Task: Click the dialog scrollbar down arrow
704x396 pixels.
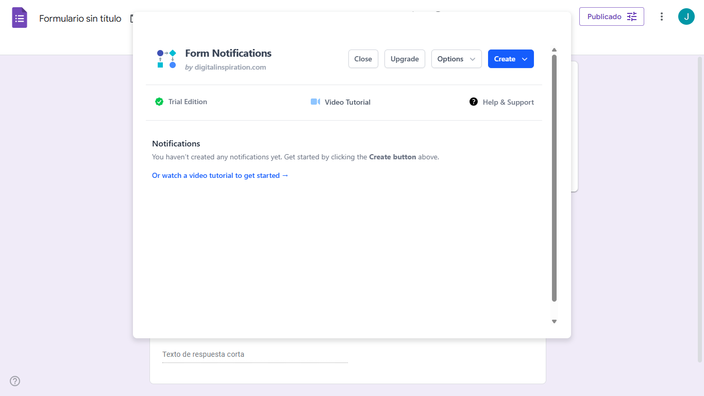Action: point(555,321)
